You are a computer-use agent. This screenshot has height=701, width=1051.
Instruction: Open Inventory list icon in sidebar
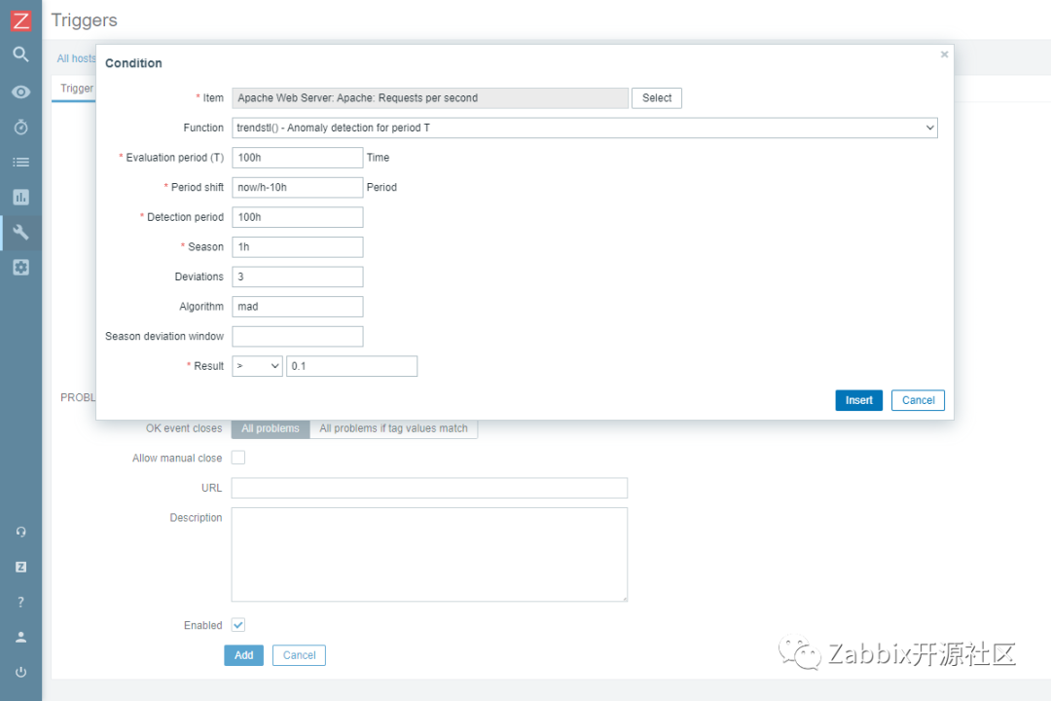[20, 162]
